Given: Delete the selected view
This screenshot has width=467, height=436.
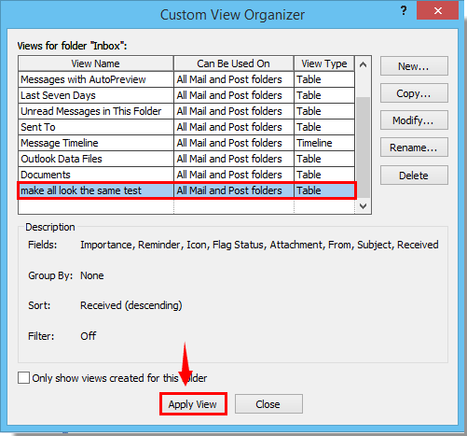Looking at the screenshot, I should click(x=414, y=176).
